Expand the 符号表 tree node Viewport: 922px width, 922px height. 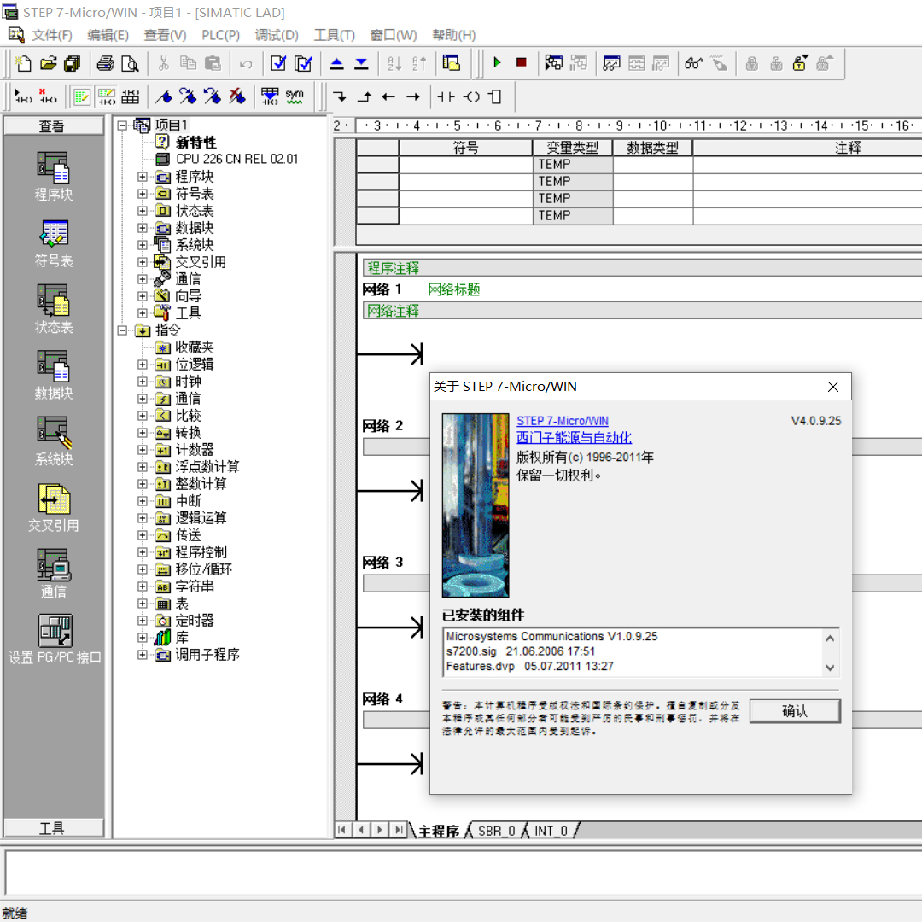pos(143,194)
